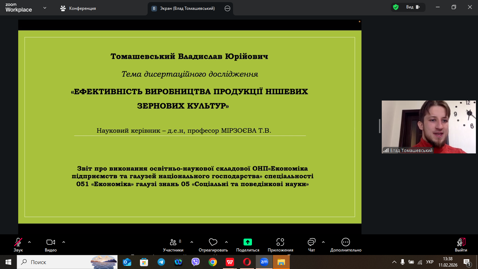Image resolution: width=478 pixels, height=269 pixels.
Task: Click the Поиск taskbar search box
Action: [x=67, y=262]
